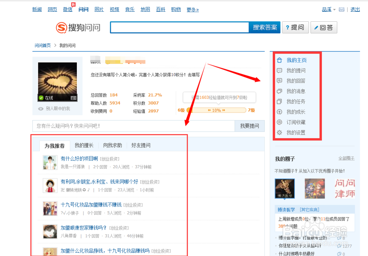Click the profile card icon on avatar
Image resolution: width=368 pixels, height=256 pixels.
coord(73,98)
